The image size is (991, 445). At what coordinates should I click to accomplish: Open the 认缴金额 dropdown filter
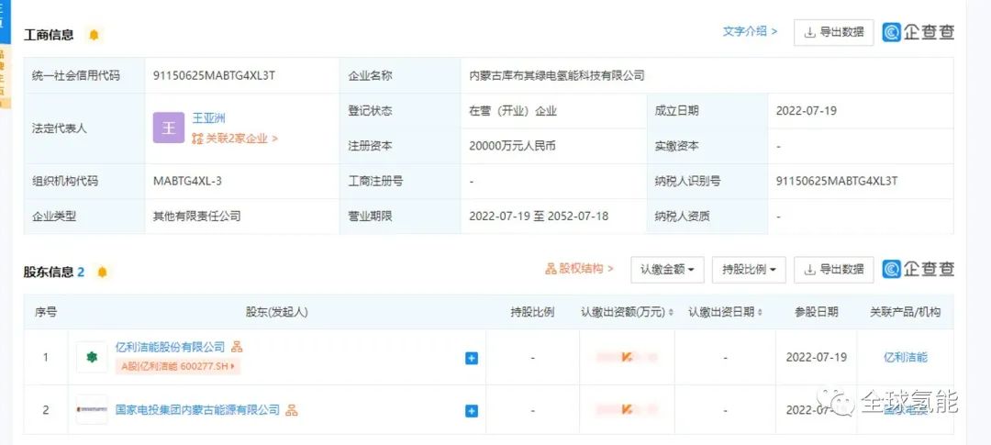[666, 270]
